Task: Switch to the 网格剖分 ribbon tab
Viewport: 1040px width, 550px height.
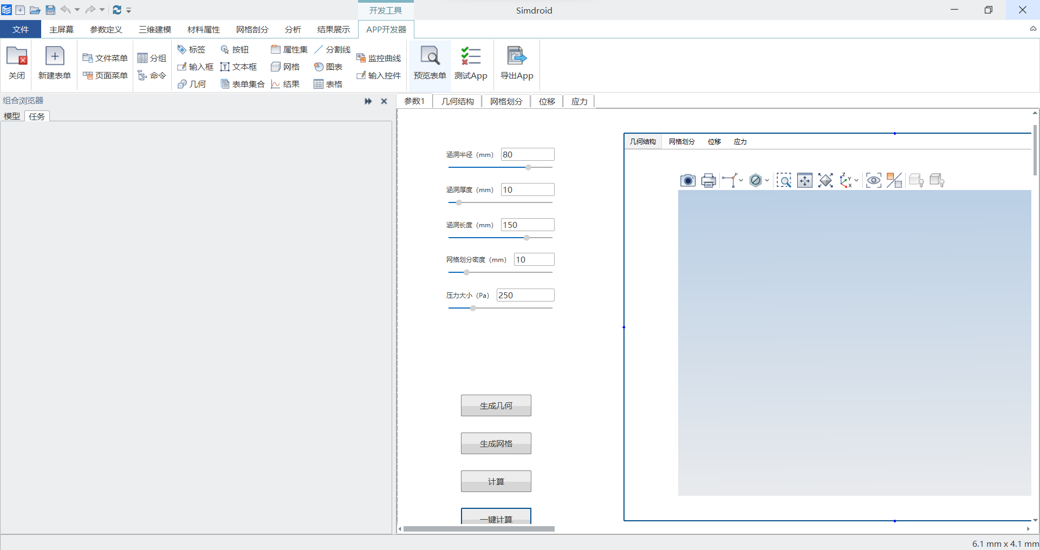Action: click(x=252, y=29)
